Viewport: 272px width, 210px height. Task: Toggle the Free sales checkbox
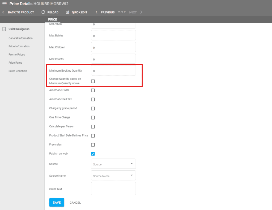point(93,145)
